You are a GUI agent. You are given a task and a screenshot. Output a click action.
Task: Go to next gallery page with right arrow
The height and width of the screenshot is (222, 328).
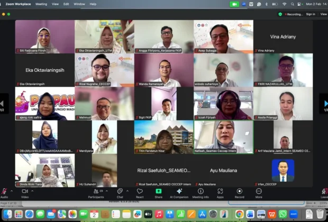[323, 104]
